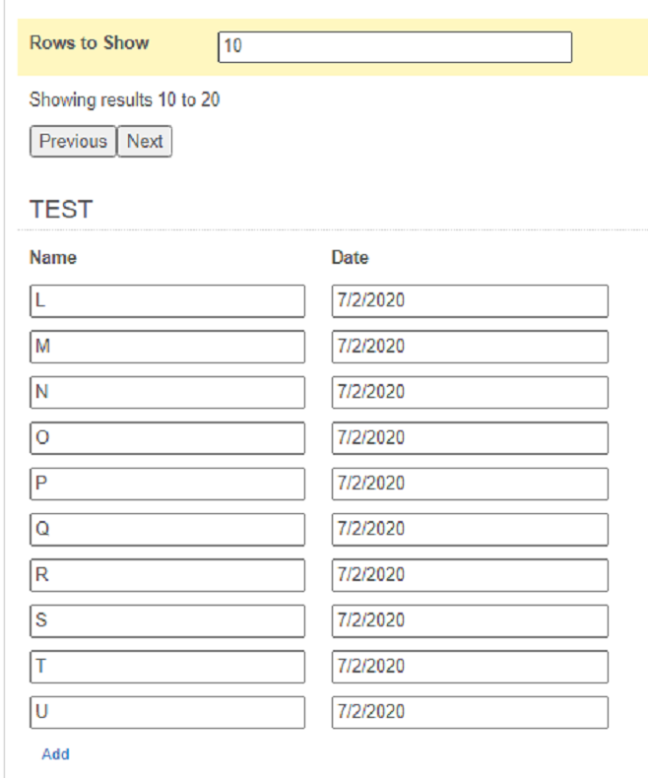This screenshot has width=648, height=778.
Task: Click the Date field in the S row
Action: [470, 620]
